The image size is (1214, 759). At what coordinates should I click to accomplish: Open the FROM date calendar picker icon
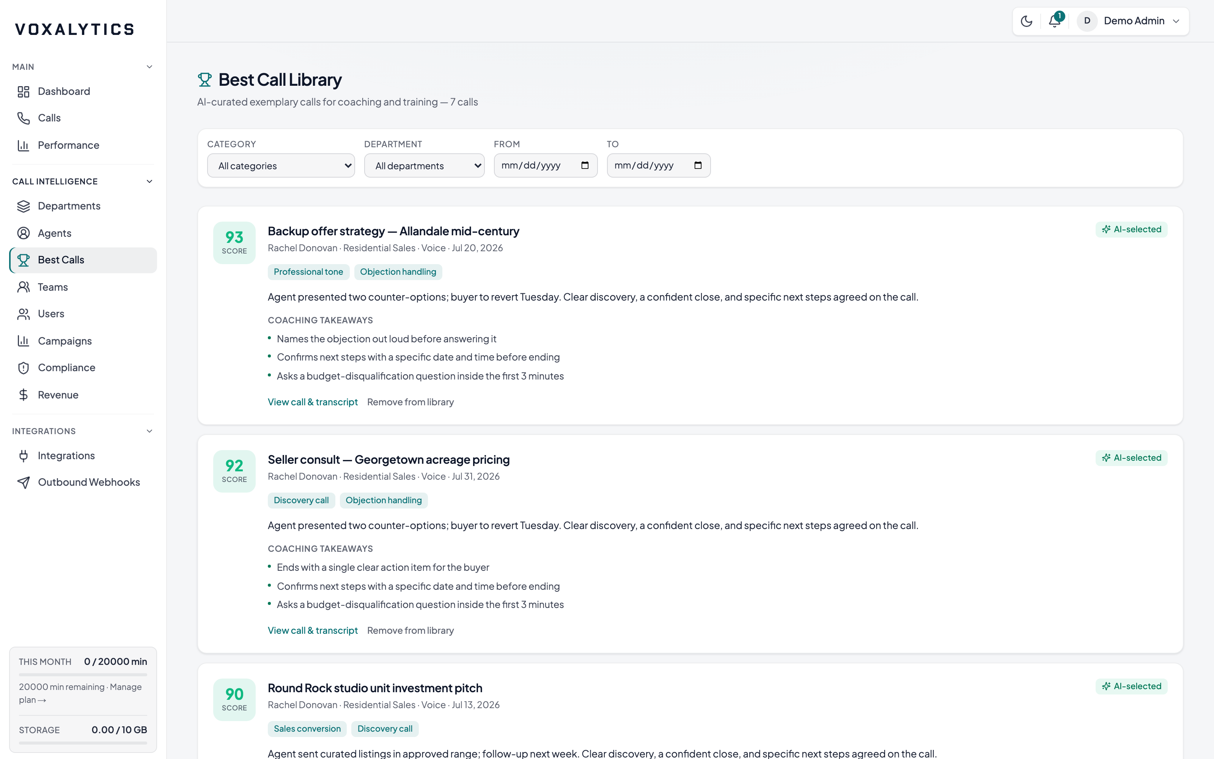pos(585,166)
